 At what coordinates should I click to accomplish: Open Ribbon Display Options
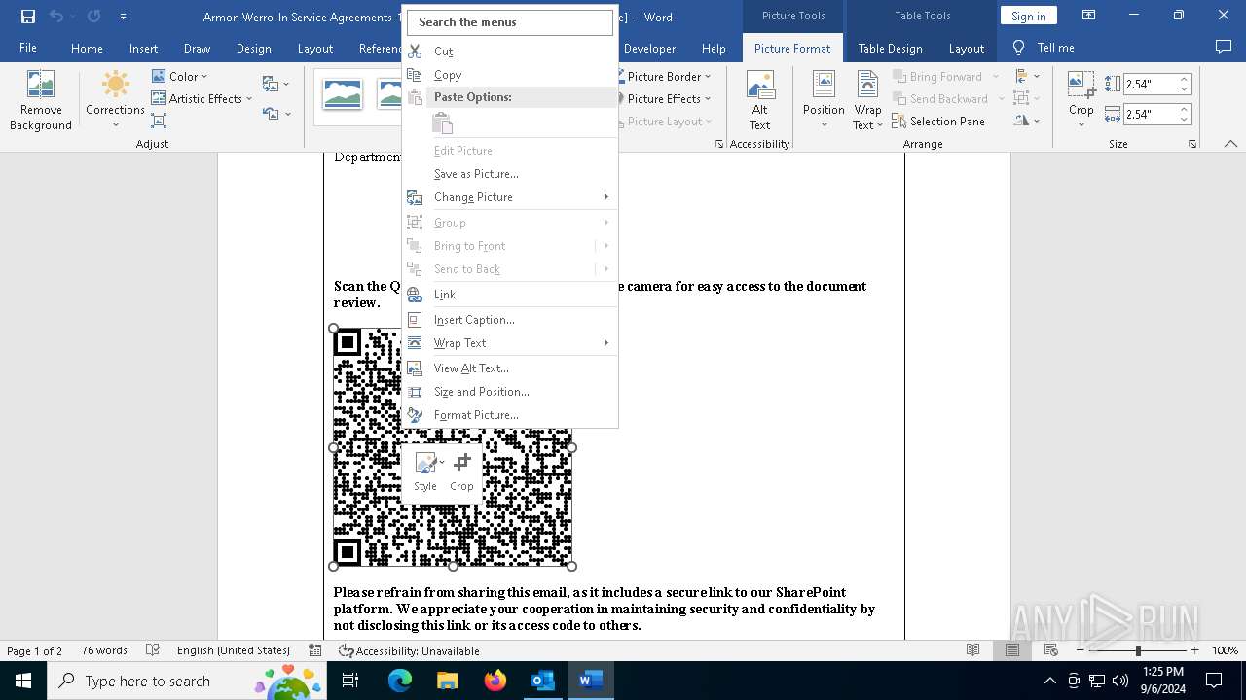(1090, 16)
